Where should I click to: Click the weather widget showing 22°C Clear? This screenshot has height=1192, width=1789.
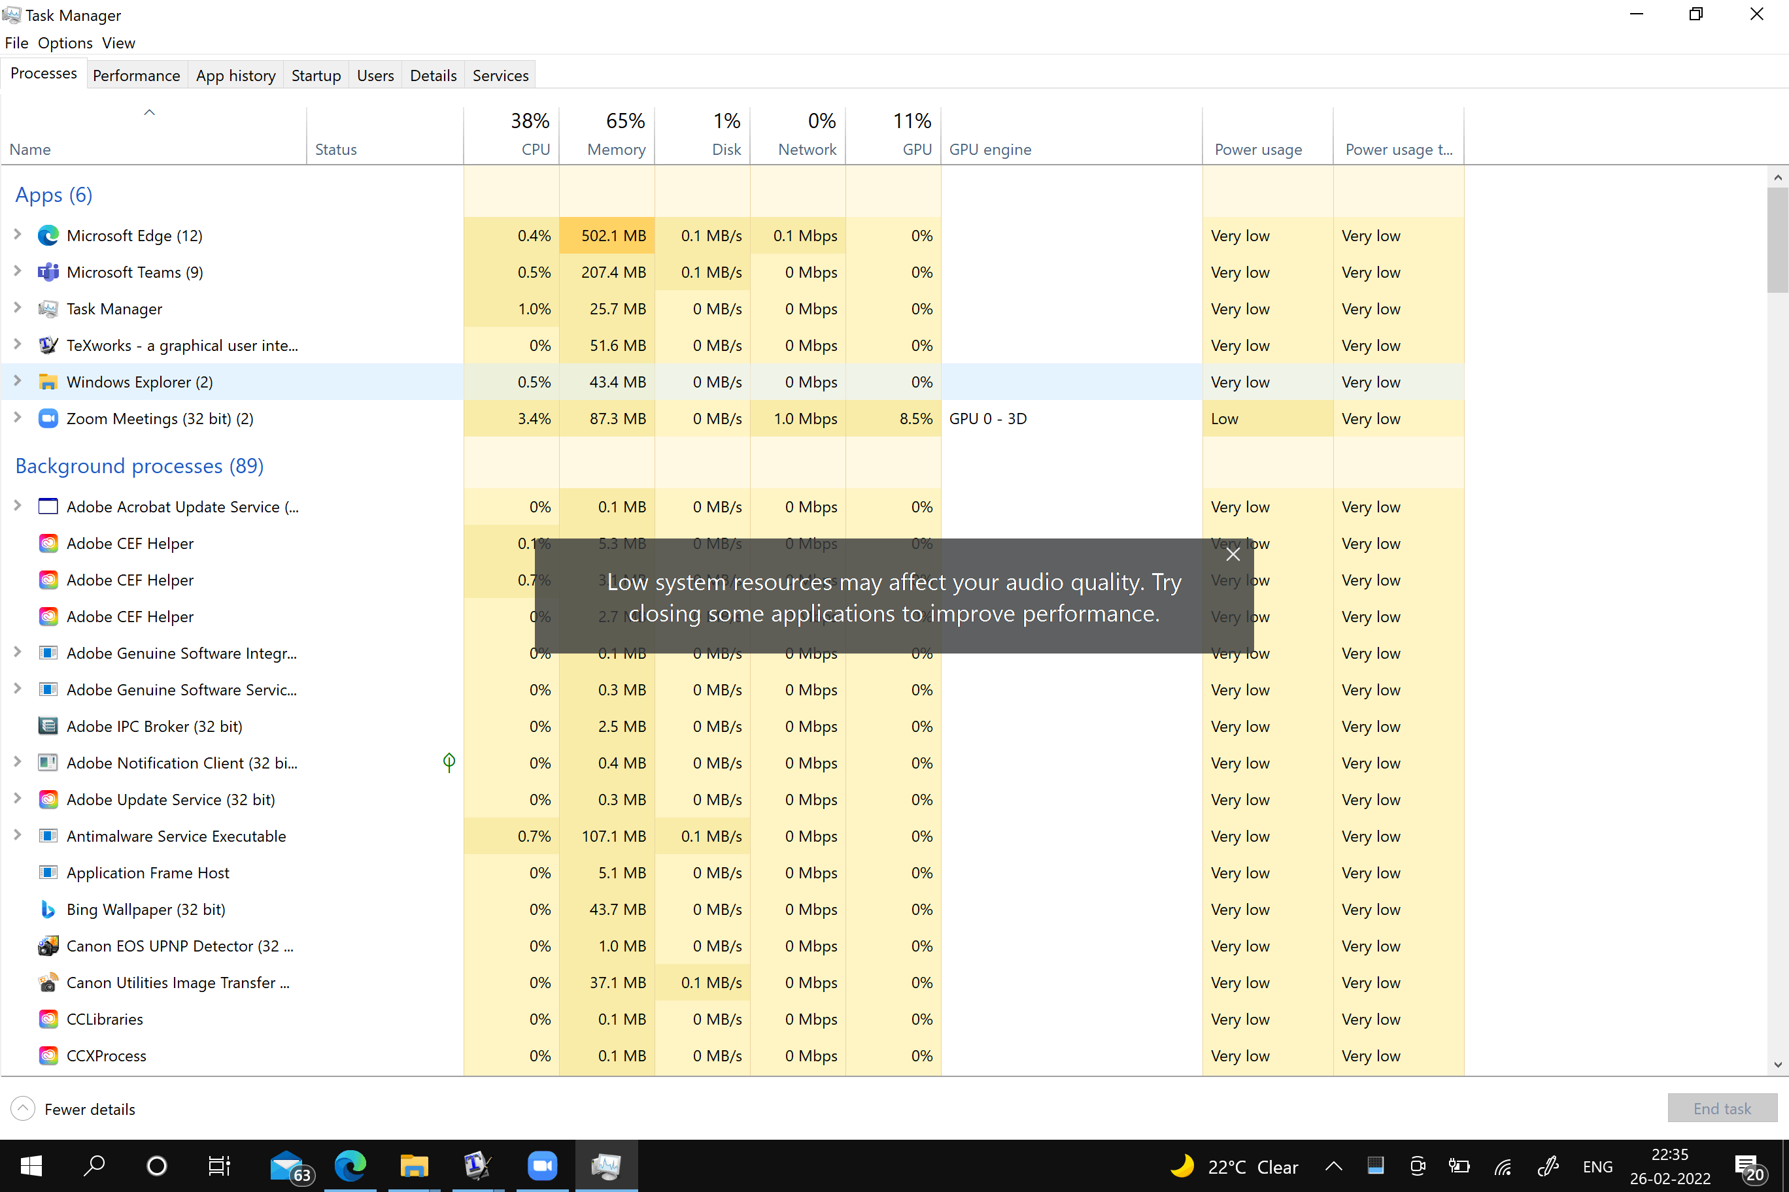point(1234,1166)
